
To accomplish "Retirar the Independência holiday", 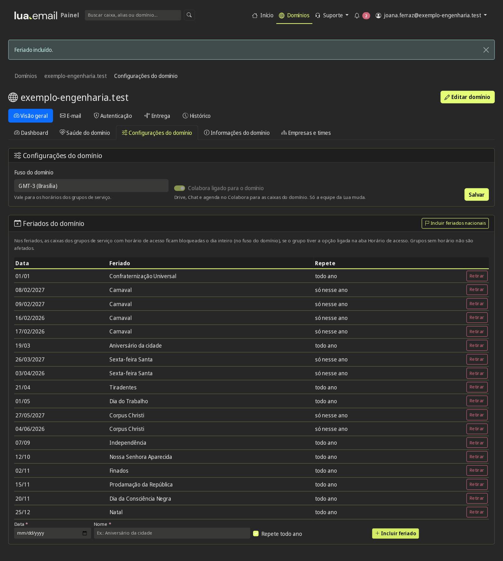I will coord(477,443).
